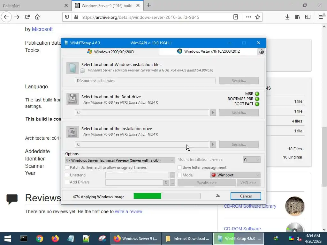Click the BOOT PART green status indicator

point(257,104)
